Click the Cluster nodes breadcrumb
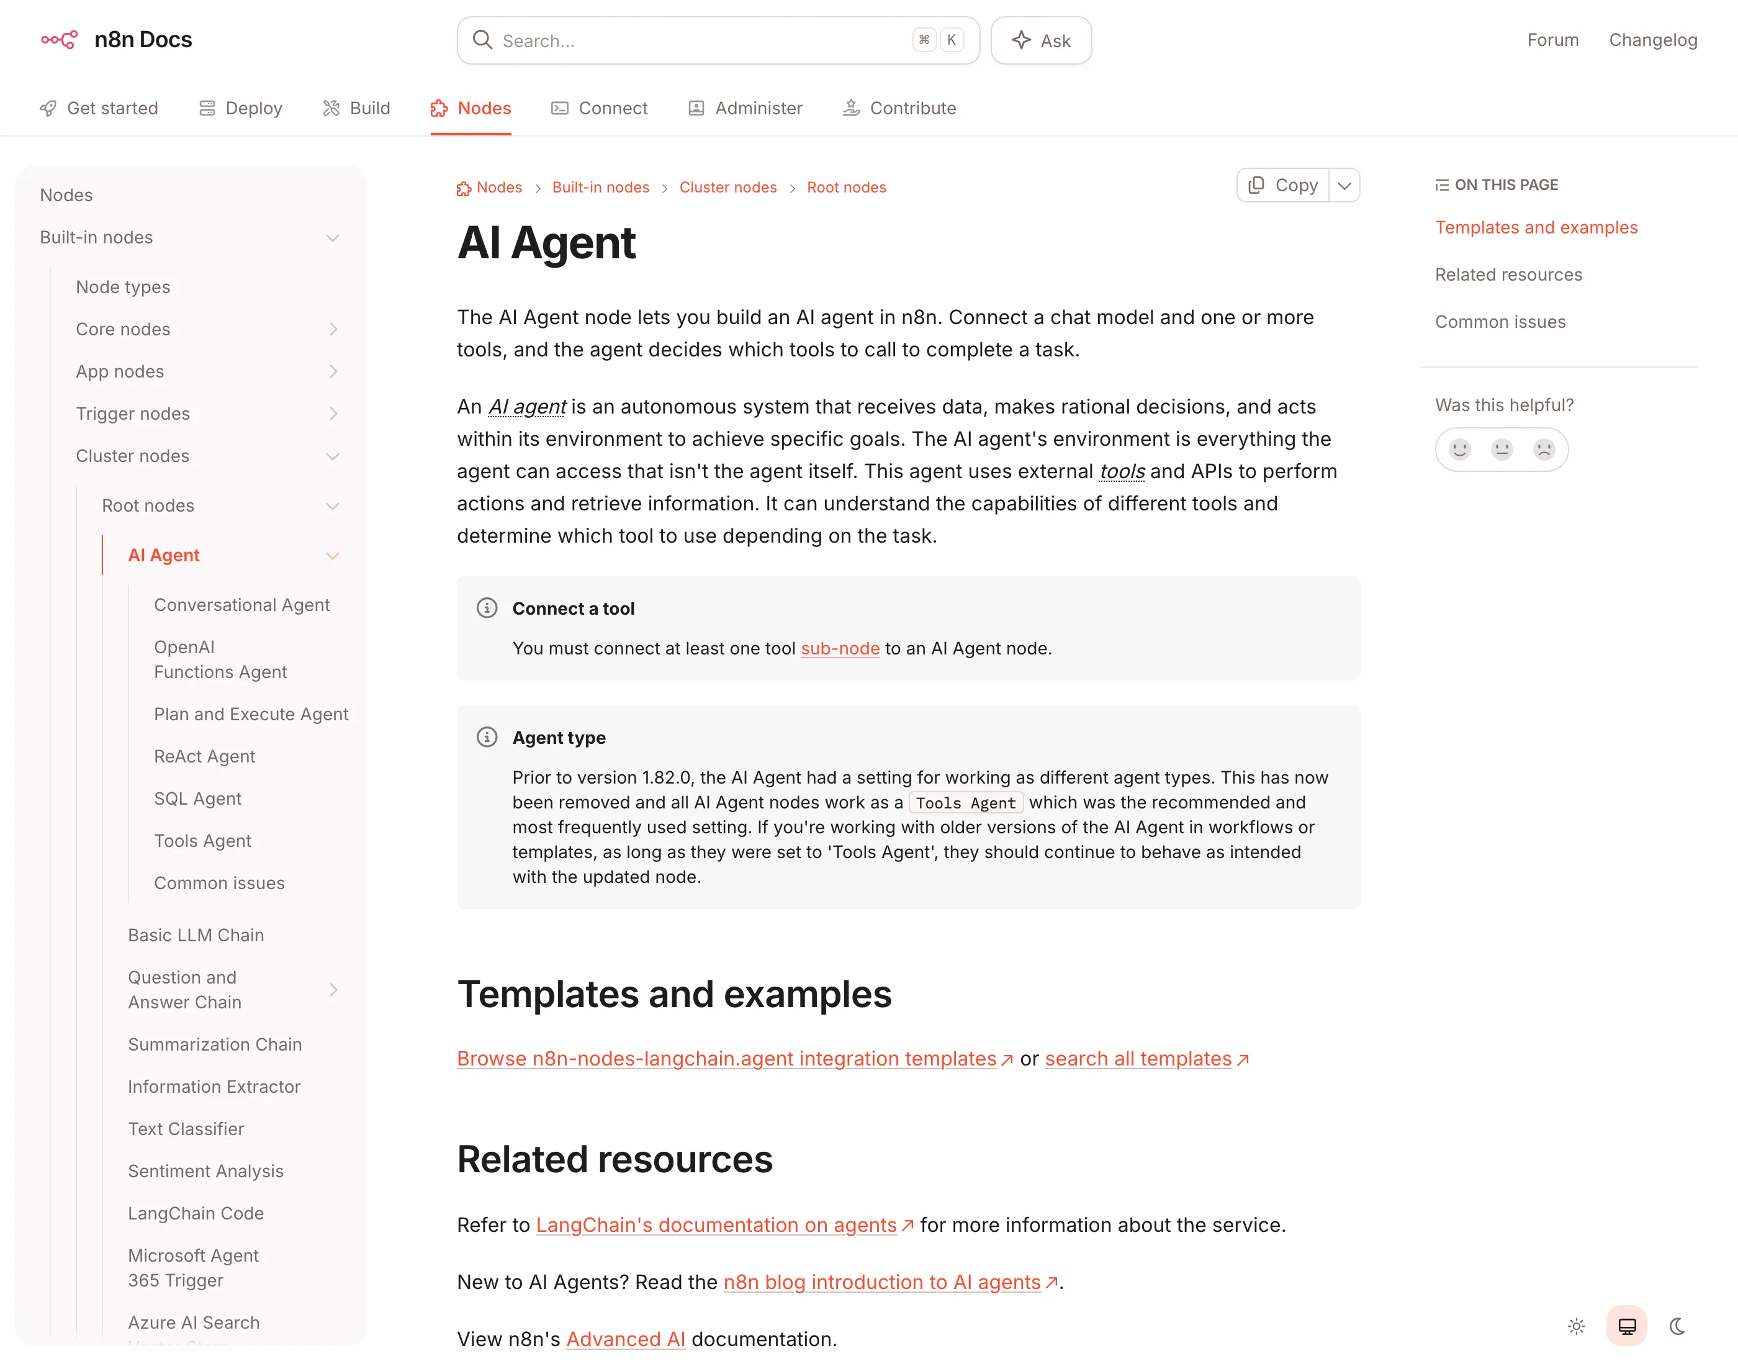 point(727,187)
